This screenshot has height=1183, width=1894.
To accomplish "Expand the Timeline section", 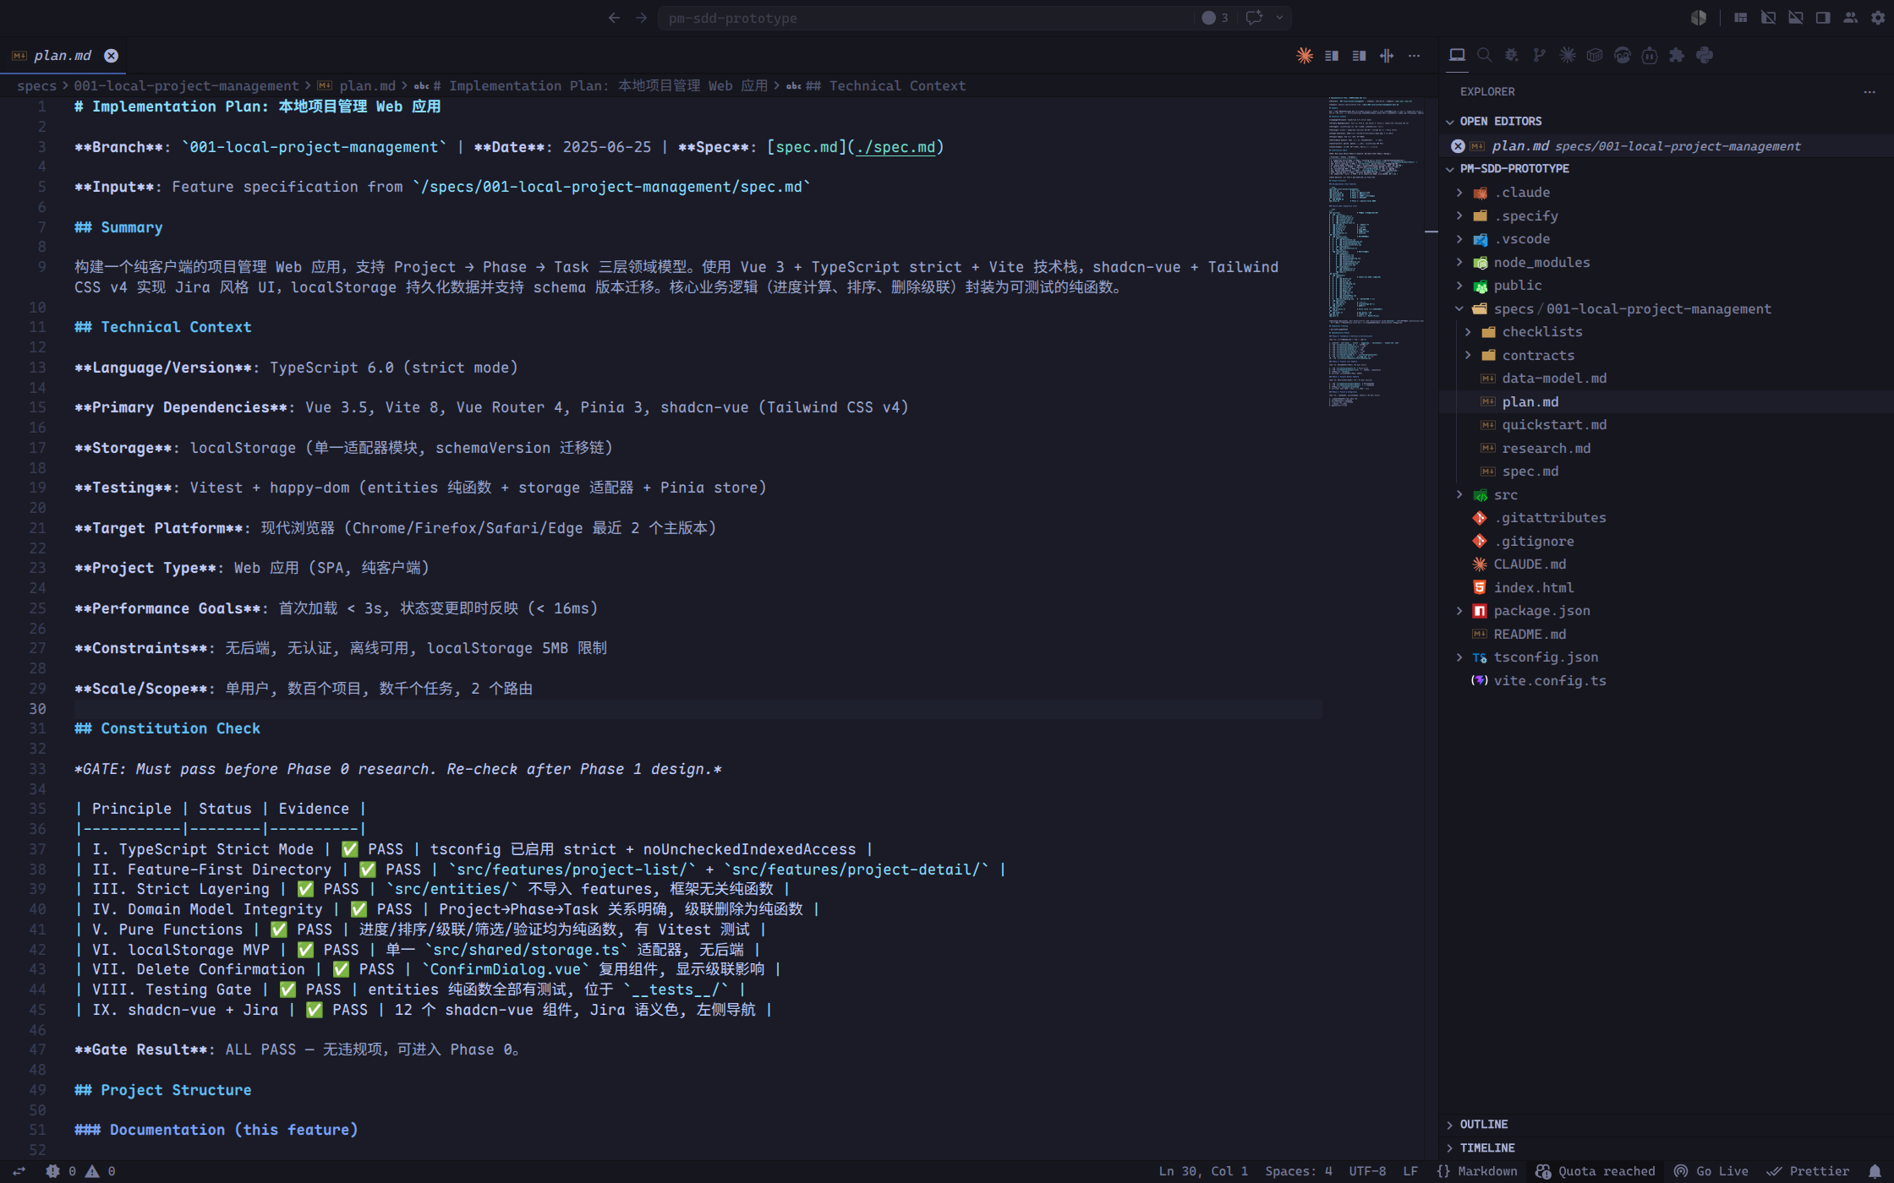I will click(x=1486, y=1148).
